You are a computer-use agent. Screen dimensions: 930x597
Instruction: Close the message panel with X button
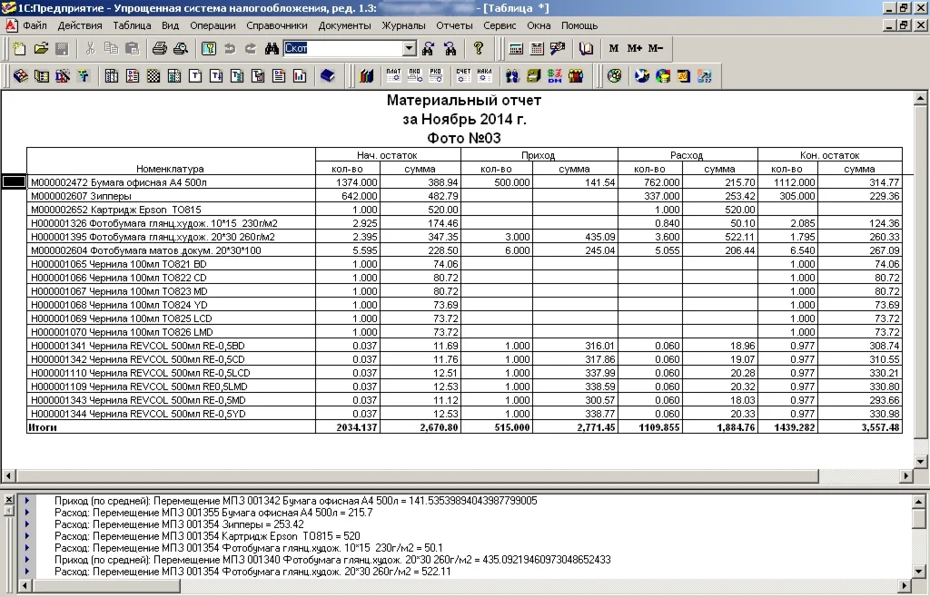(9, 500)
